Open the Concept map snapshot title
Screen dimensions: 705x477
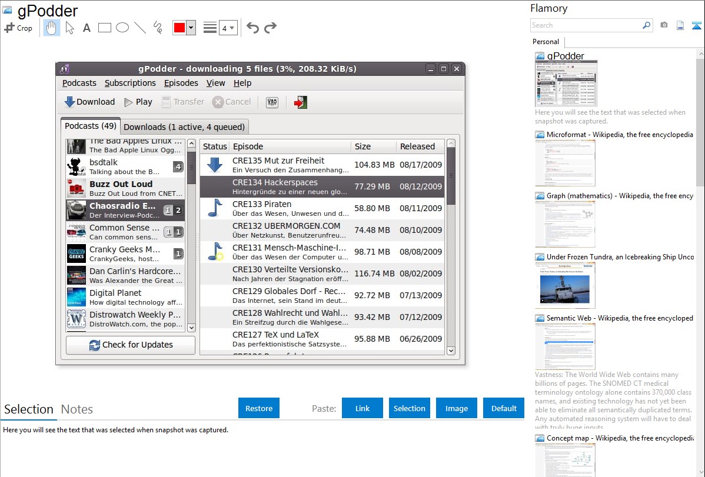(620, 438)
